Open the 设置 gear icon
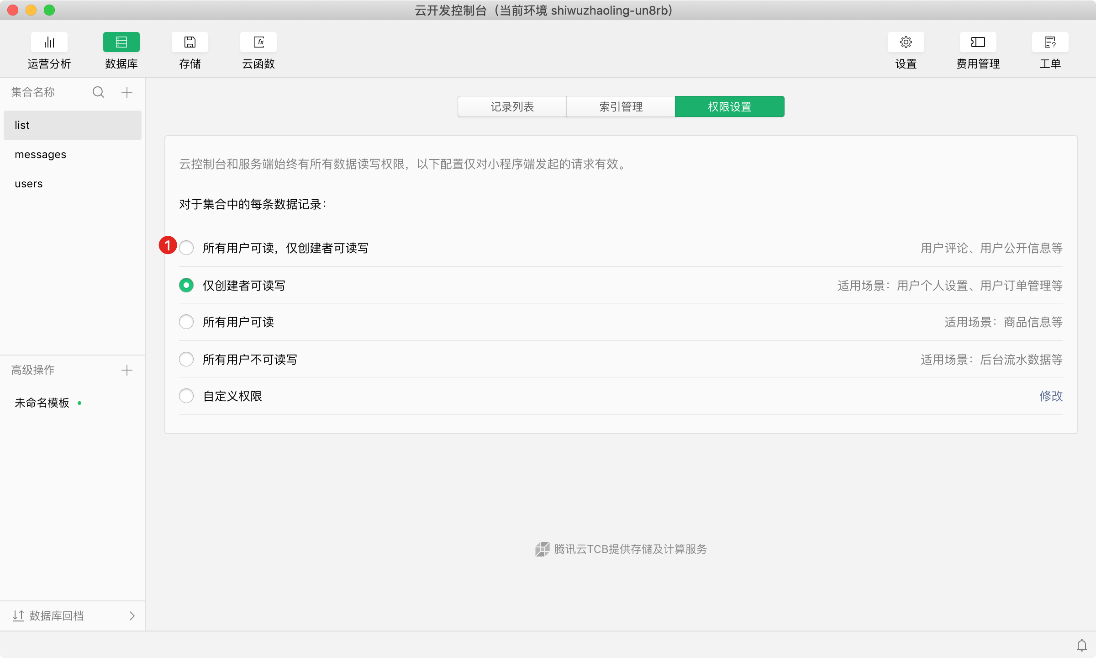The width and height of the screenshot is (1096, 658). coord(906,42)
